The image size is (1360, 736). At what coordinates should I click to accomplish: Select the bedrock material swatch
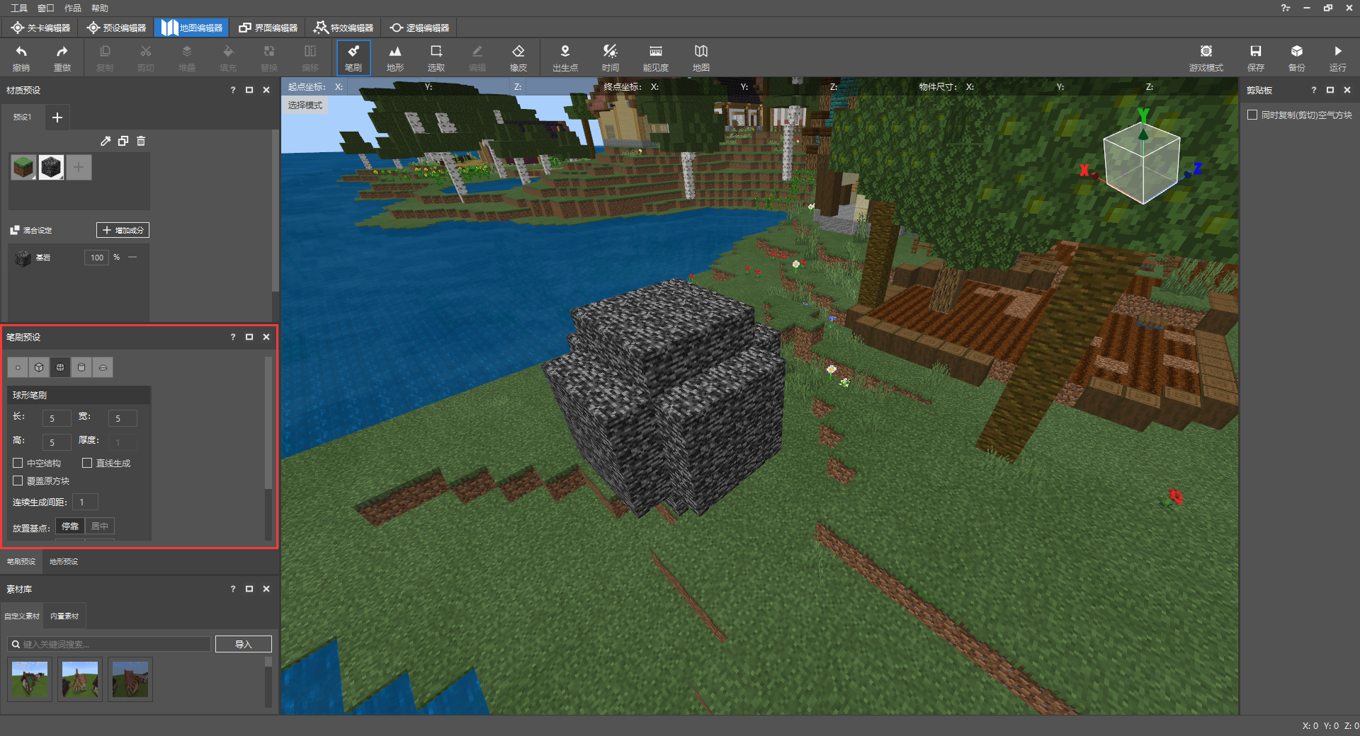pos(51,168)
